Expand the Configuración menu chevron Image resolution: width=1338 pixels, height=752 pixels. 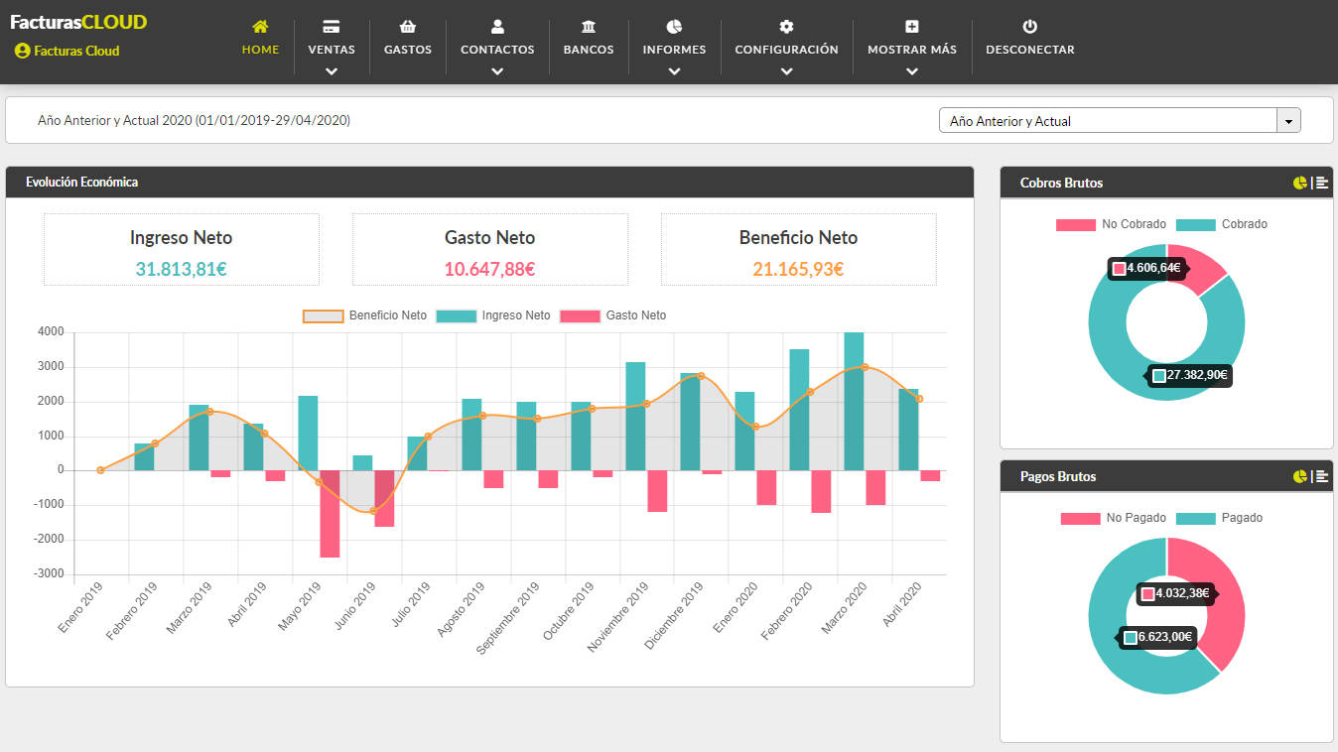[x=786, y=71]
